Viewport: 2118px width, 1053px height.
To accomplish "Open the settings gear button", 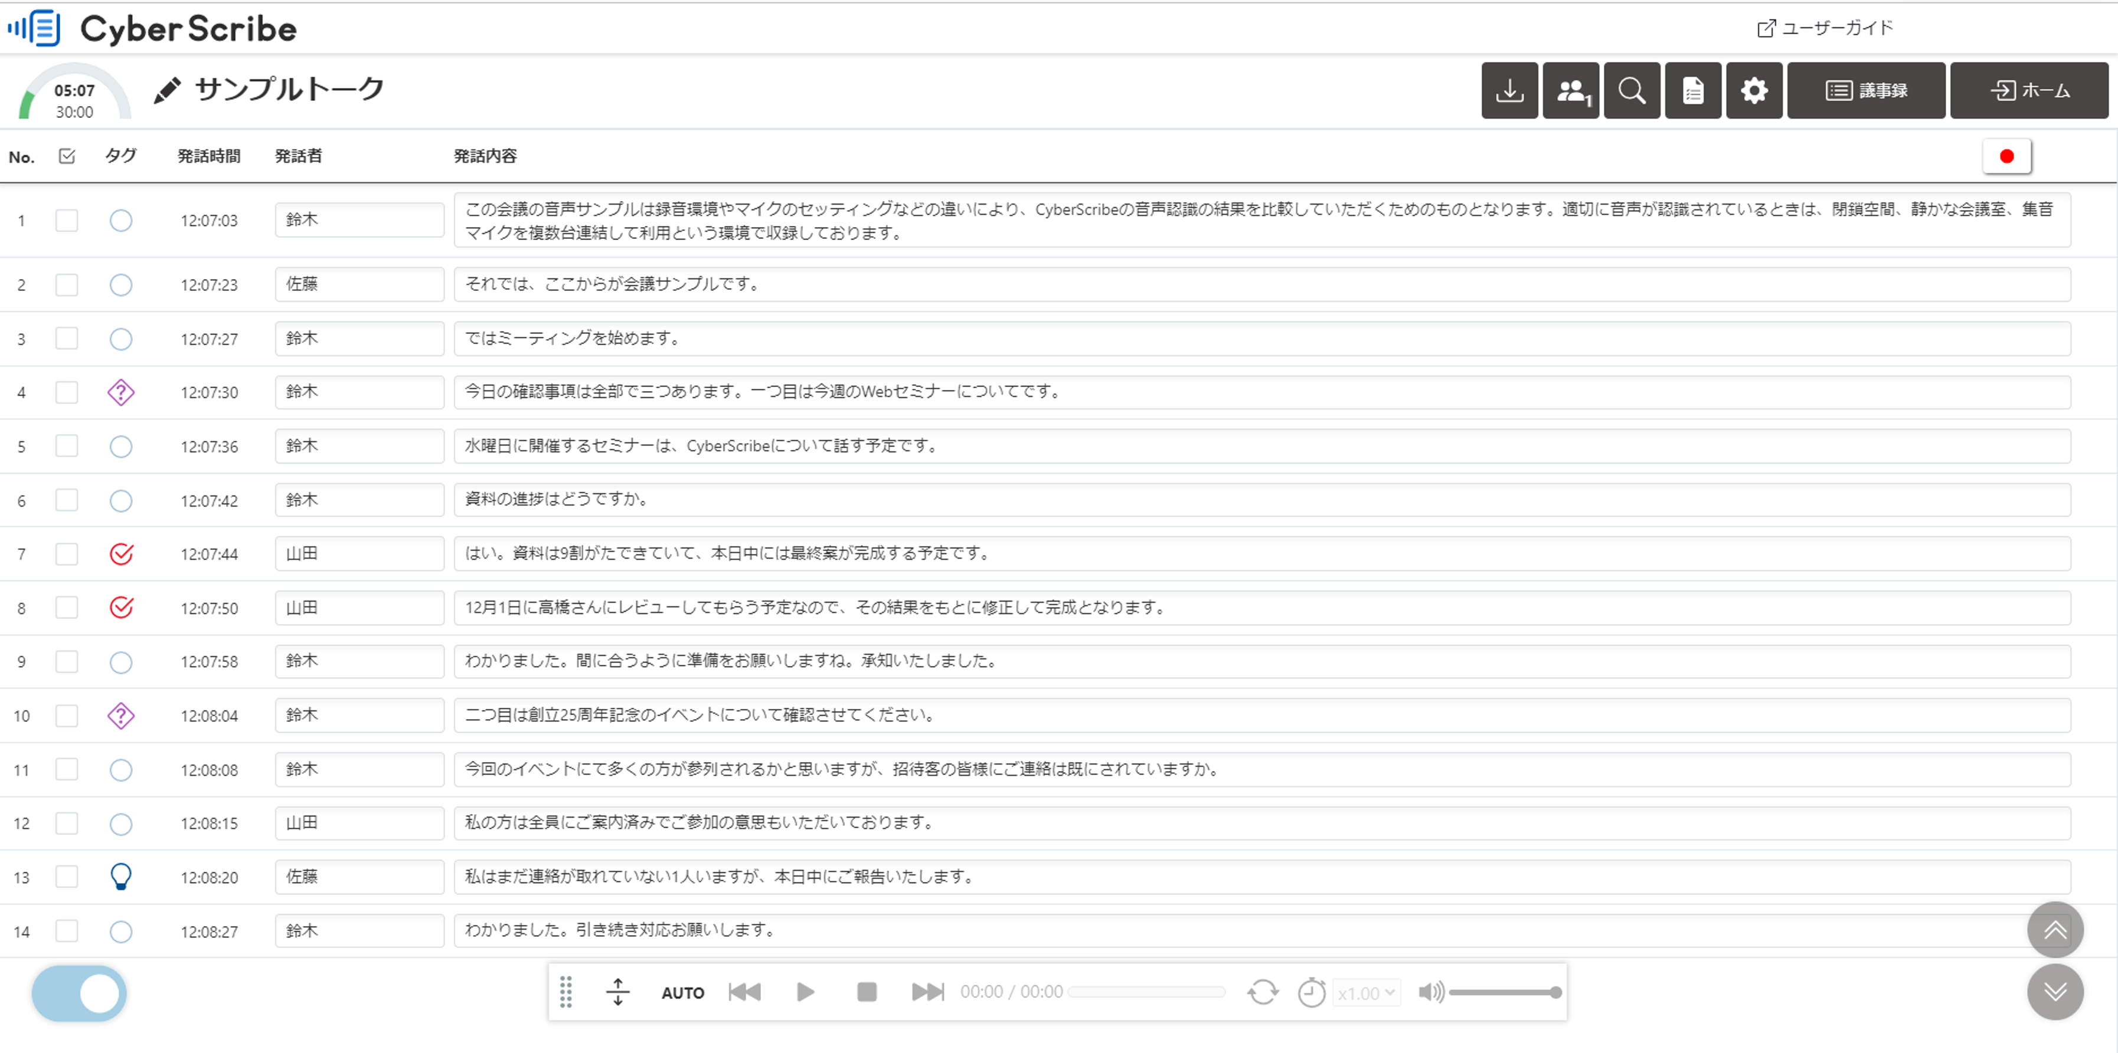I will (x=1754, y=90).
